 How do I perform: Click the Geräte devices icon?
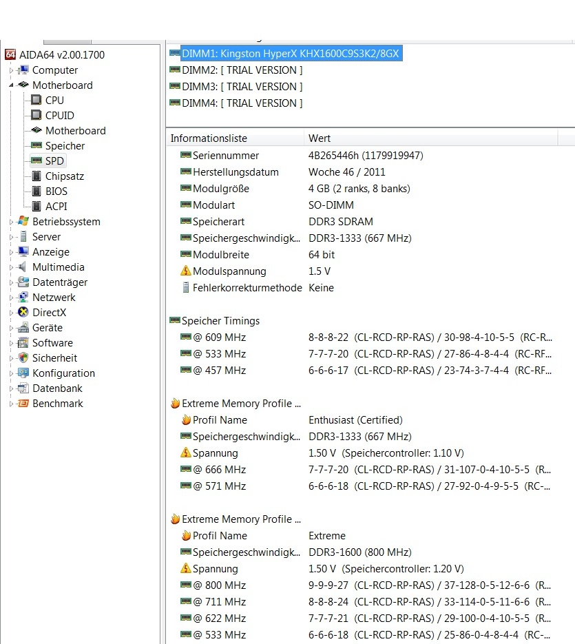(23, 328)
